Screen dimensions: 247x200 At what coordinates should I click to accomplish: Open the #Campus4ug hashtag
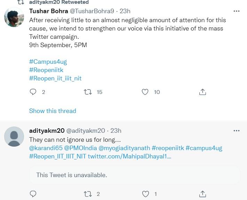[48, 62]
